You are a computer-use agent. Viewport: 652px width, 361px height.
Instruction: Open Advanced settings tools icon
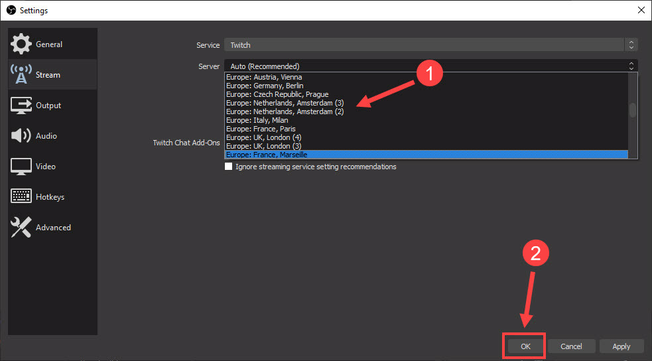(21, 228)
